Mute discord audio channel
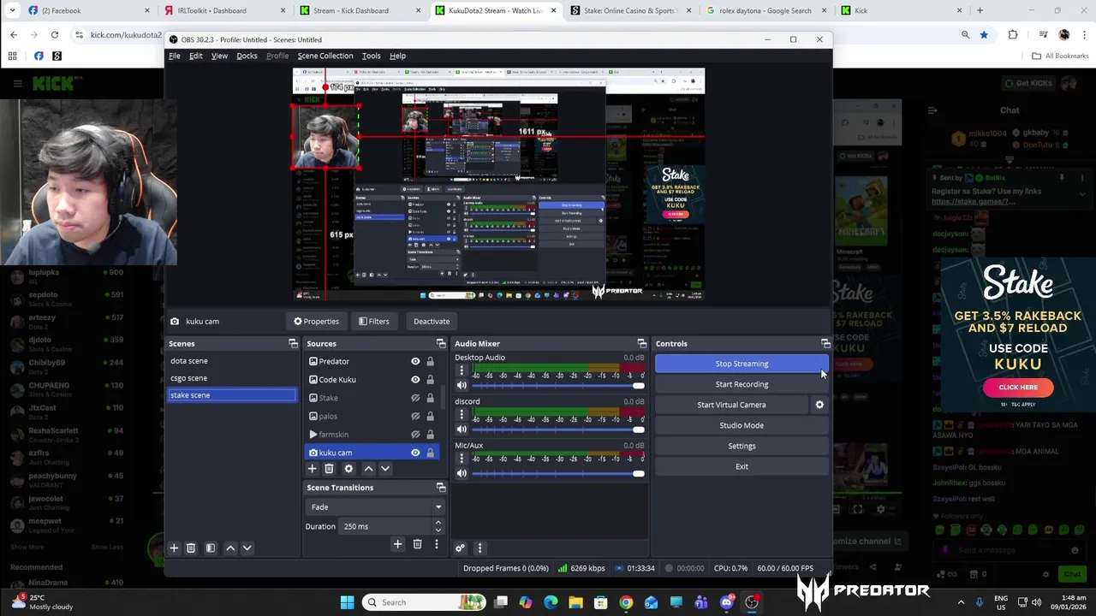The image size is (1096, 616). point(462,429)
